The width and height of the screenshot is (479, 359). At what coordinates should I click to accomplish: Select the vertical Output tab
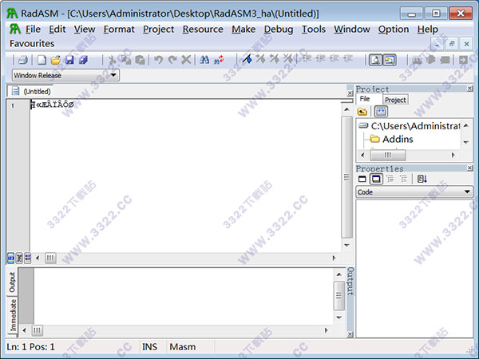point(12,282)
